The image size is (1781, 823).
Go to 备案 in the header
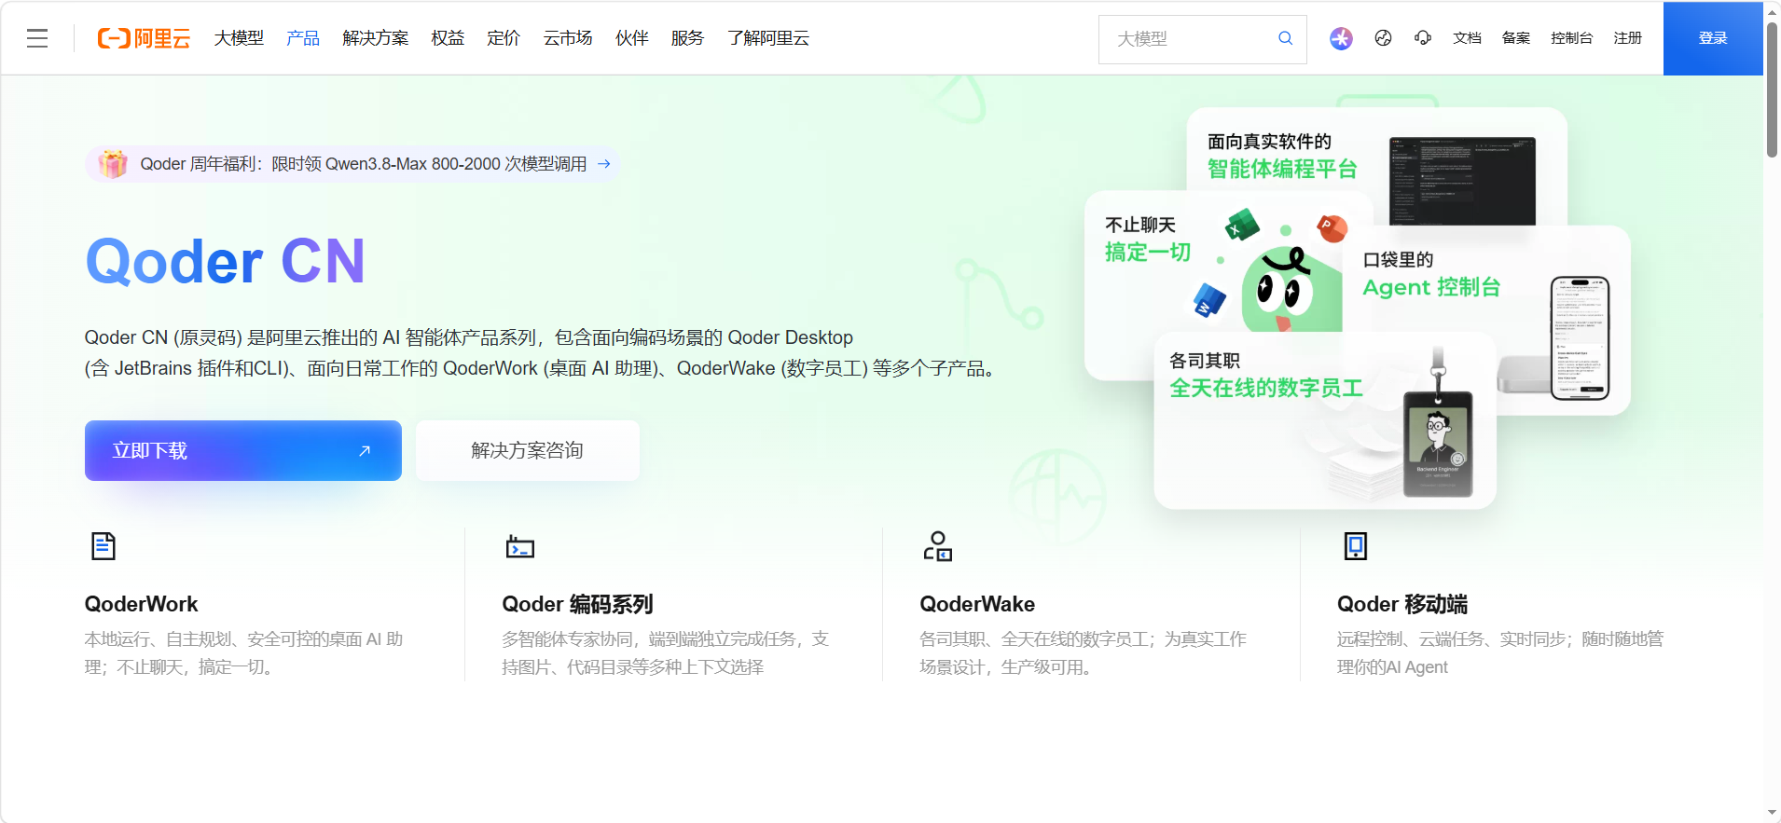[x=1516, y=38]
